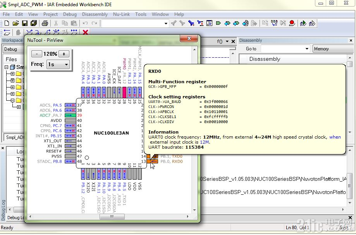Open the Tools menu
This screenshot has height=235, width=356.
[141, 14]
